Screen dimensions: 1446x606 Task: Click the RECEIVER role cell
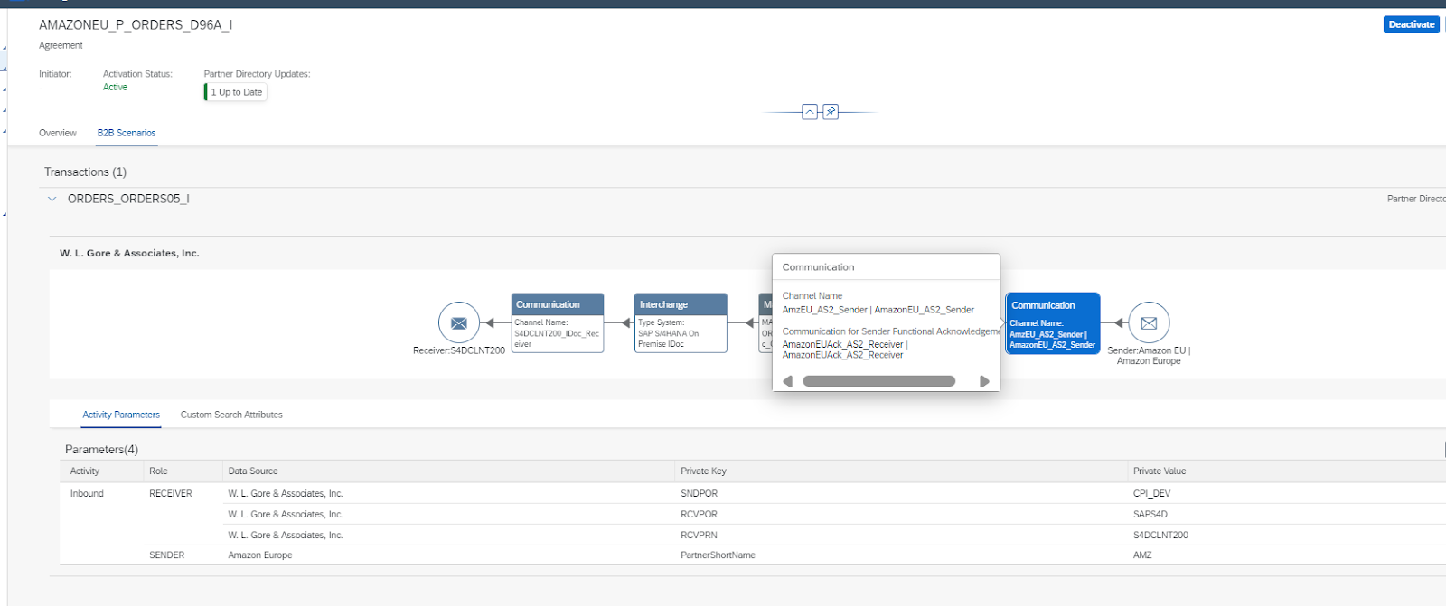pyautogui.click(x=171, y=493)
